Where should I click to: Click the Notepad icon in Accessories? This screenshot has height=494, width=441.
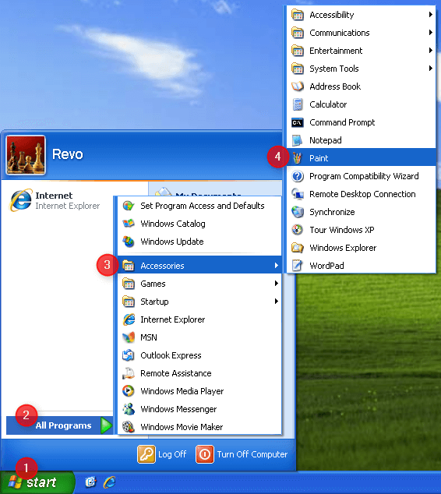[x=298, y=140]
